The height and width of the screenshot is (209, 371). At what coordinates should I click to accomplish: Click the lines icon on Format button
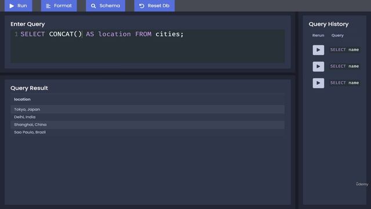48,6
